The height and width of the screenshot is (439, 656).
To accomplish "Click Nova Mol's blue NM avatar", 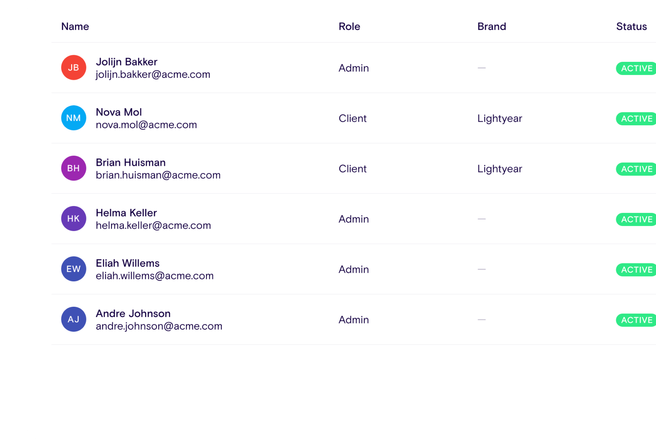I will pos(73,118).
